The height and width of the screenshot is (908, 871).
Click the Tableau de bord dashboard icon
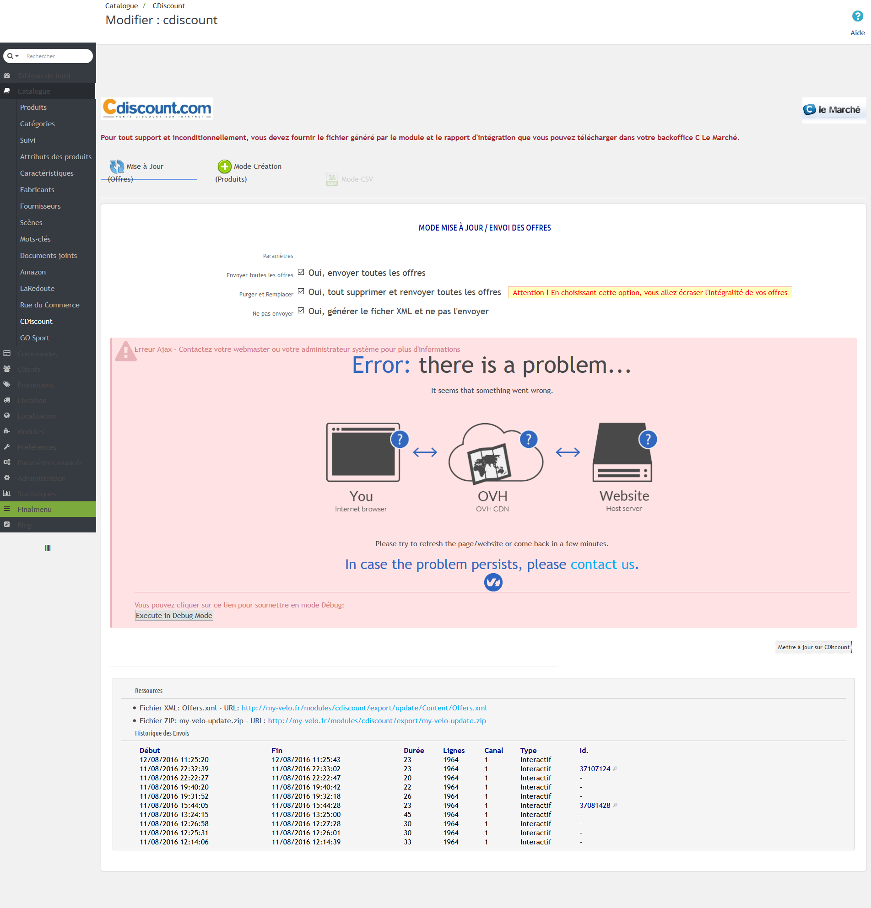click(7, 75)
